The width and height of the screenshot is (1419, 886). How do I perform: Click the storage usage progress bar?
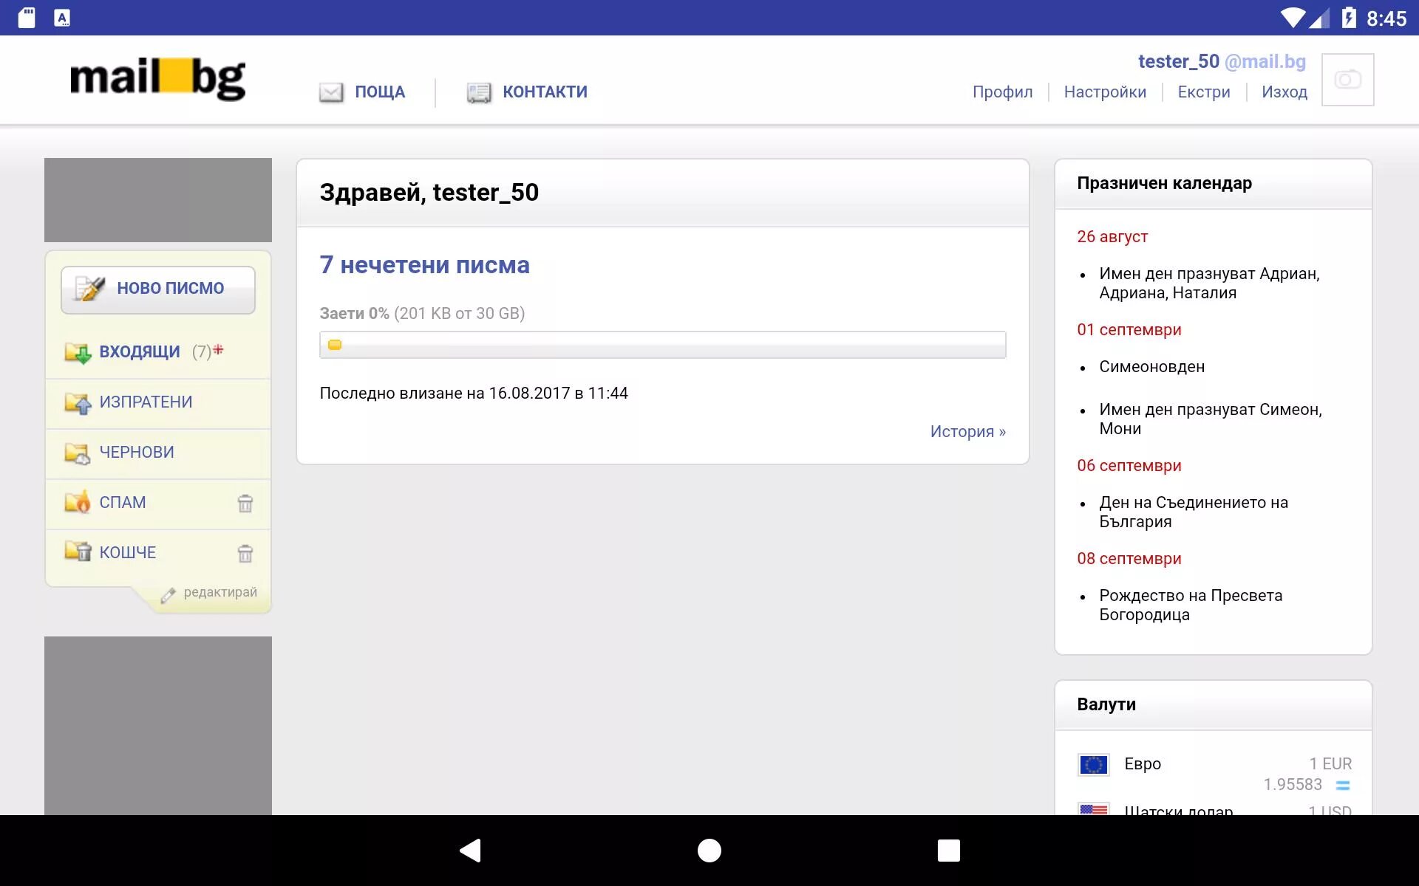[662, 345]
